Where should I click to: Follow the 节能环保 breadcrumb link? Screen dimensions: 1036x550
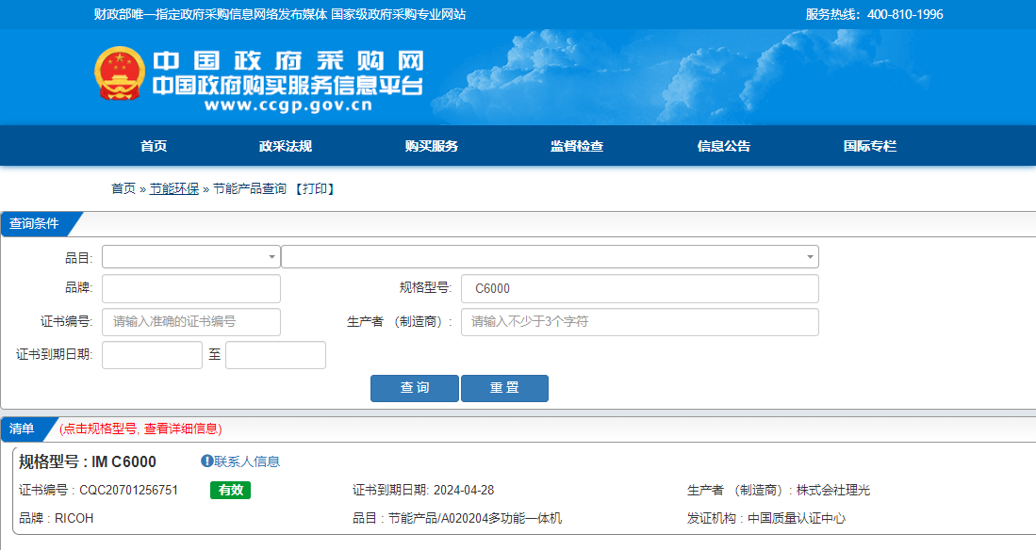click(x=173, y=189)
